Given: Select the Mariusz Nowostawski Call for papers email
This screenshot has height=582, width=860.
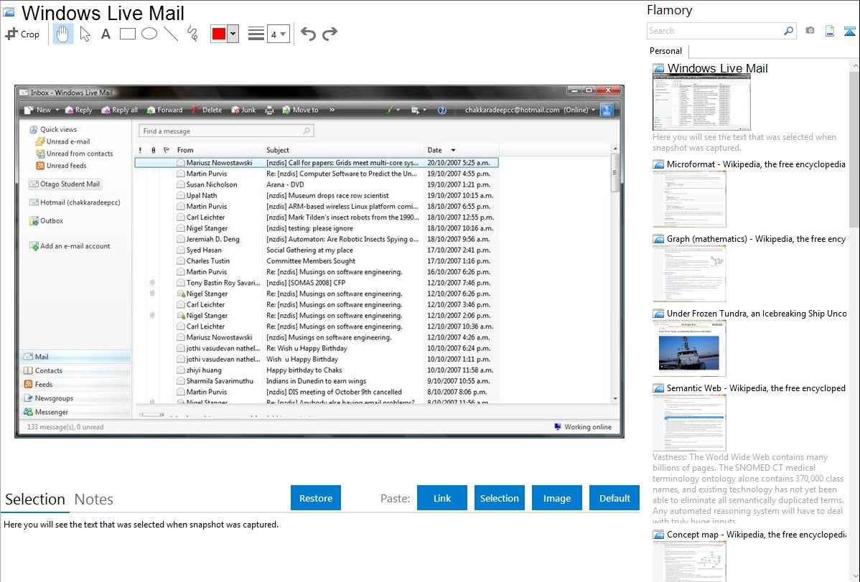Looking at the screenshot, I should (317, 162).
